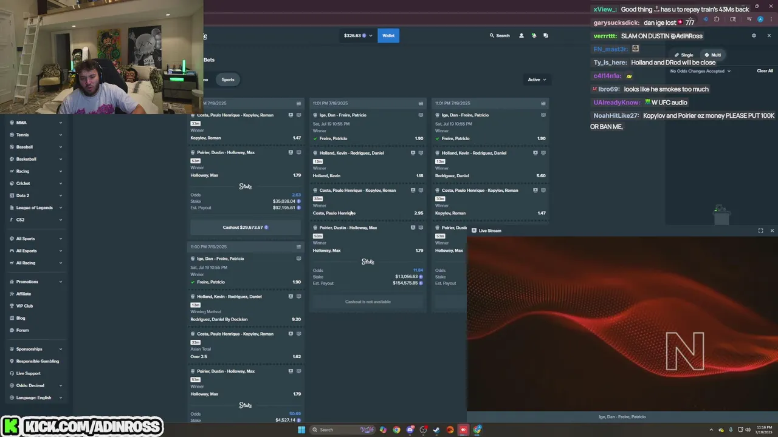Open bet slip settings gear icon

754,36
